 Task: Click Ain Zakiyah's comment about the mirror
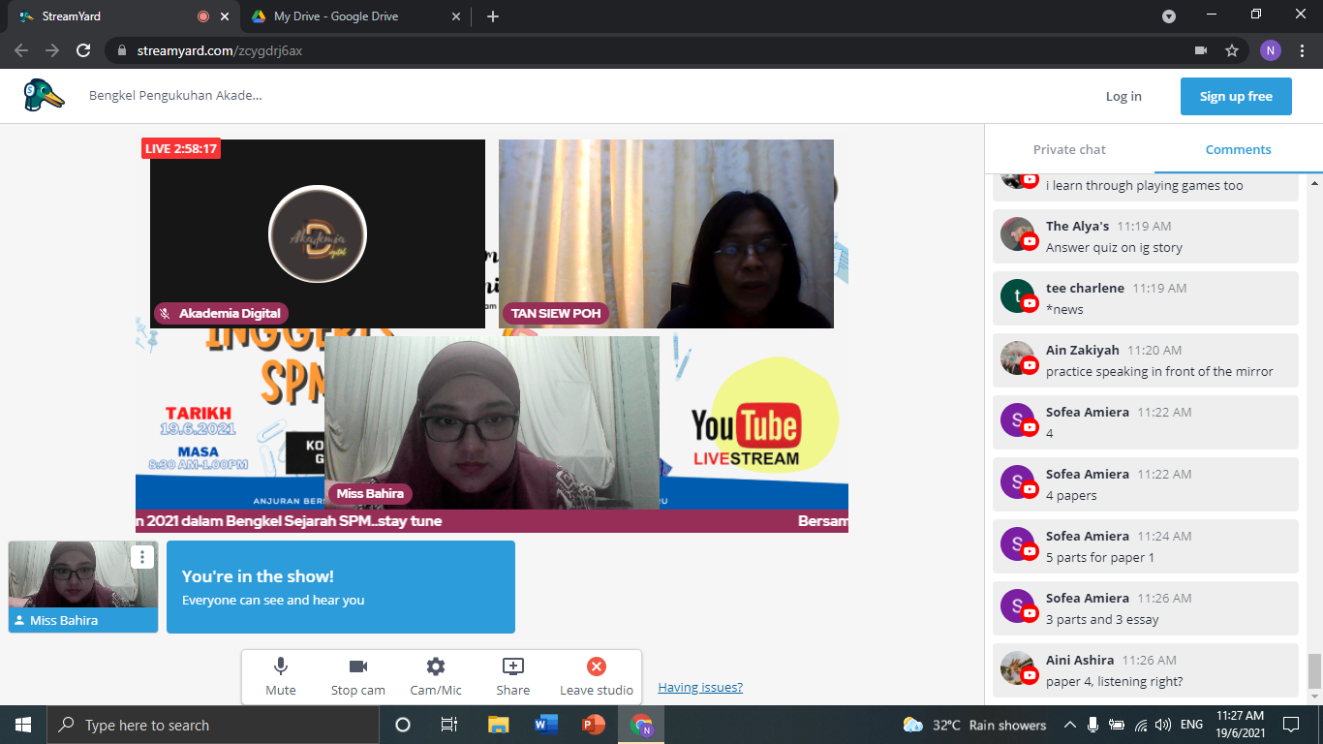point(1146,360)
